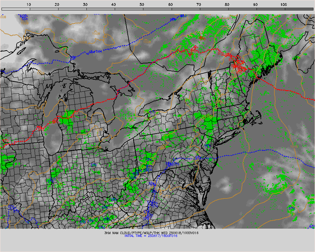
Task: Click the scale label 40
Action: pyautogui.click(x=114, y=5)
